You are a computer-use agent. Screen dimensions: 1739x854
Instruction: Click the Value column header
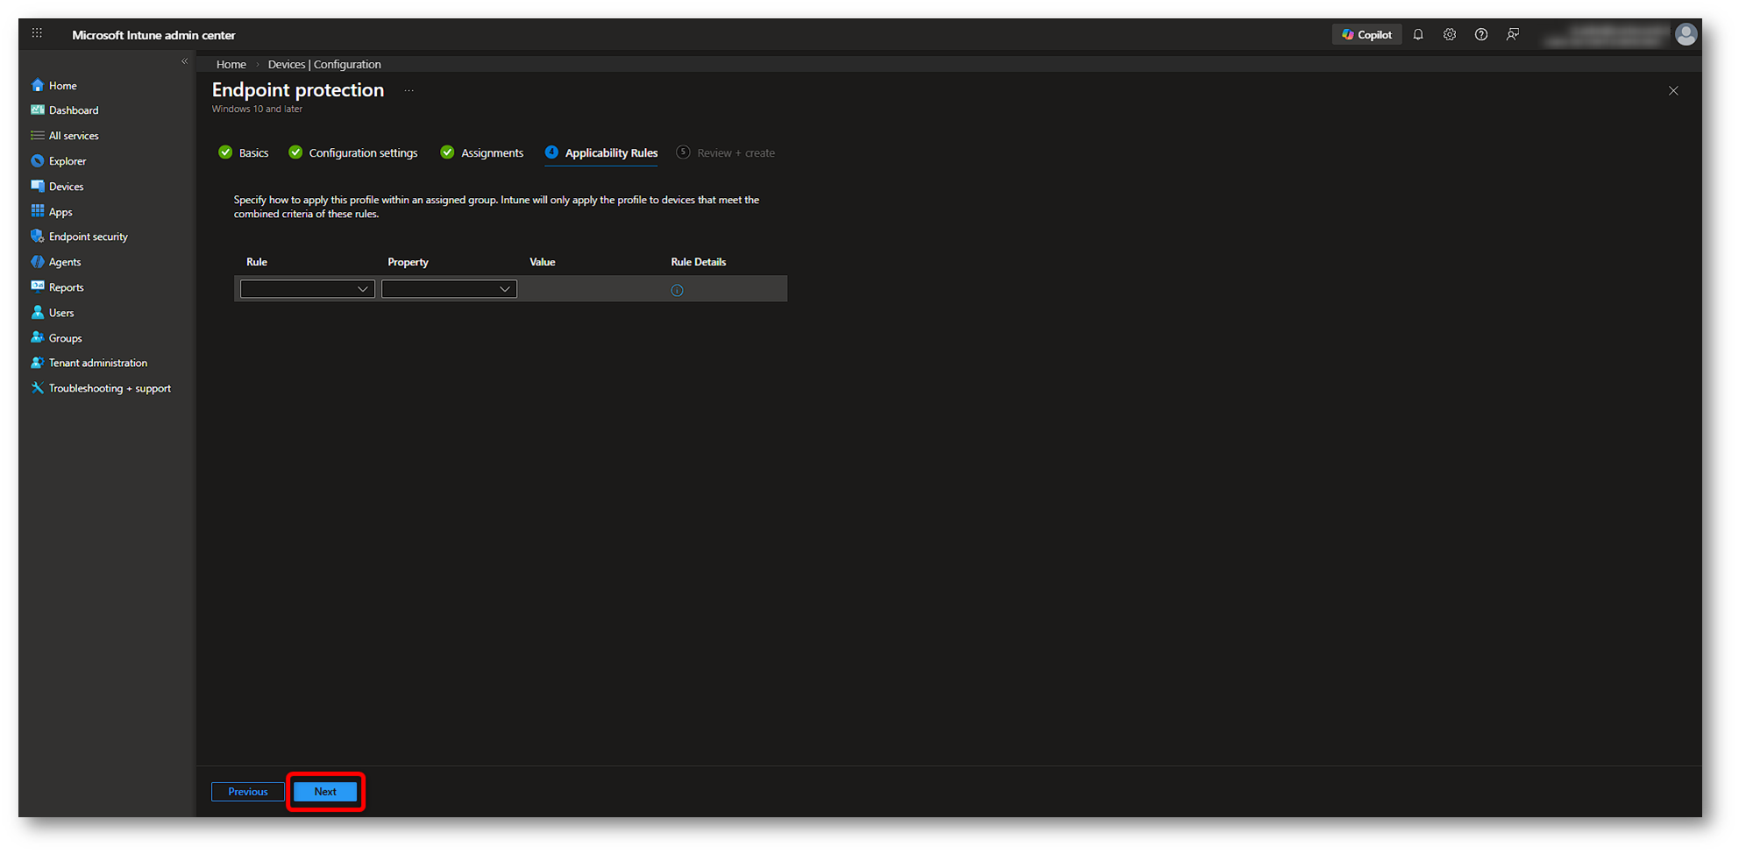tap(543, 262)
